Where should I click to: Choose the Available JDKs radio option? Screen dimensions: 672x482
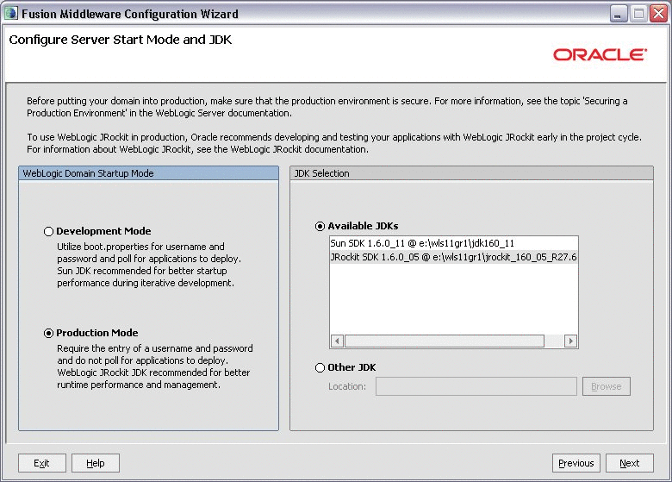tap(320, 227)
